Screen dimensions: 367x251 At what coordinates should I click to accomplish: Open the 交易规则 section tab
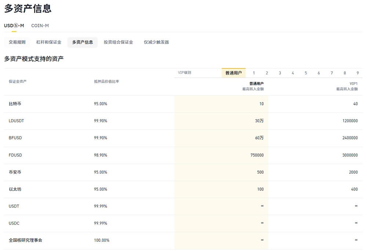coord(17,42)
